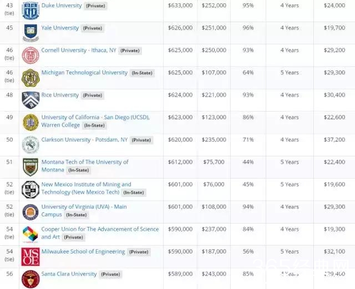Click the University of Virginia seal
355x289 pixels.
[x=31, y=212]
